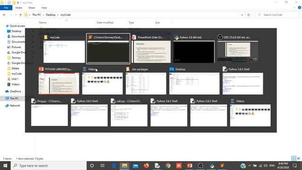Open File Explorer taskbar icon

pos(125,166)
